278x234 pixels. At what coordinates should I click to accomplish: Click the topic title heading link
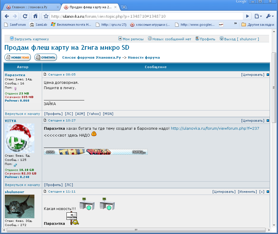click(x=67, y=47)
